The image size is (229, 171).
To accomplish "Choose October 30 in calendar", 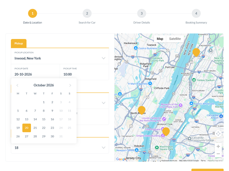I will point(52,136).
